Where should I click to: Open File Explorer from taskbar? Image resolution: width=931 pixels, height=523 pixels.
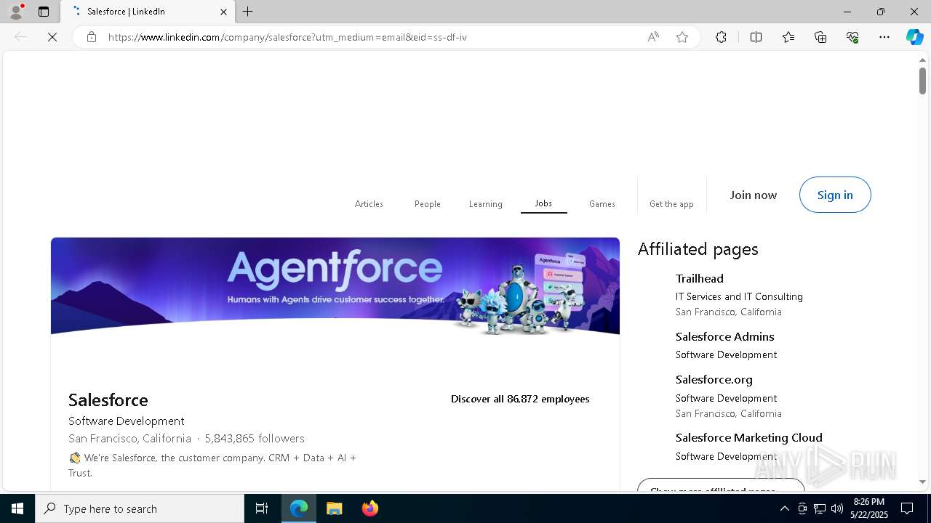pos(334,508)
